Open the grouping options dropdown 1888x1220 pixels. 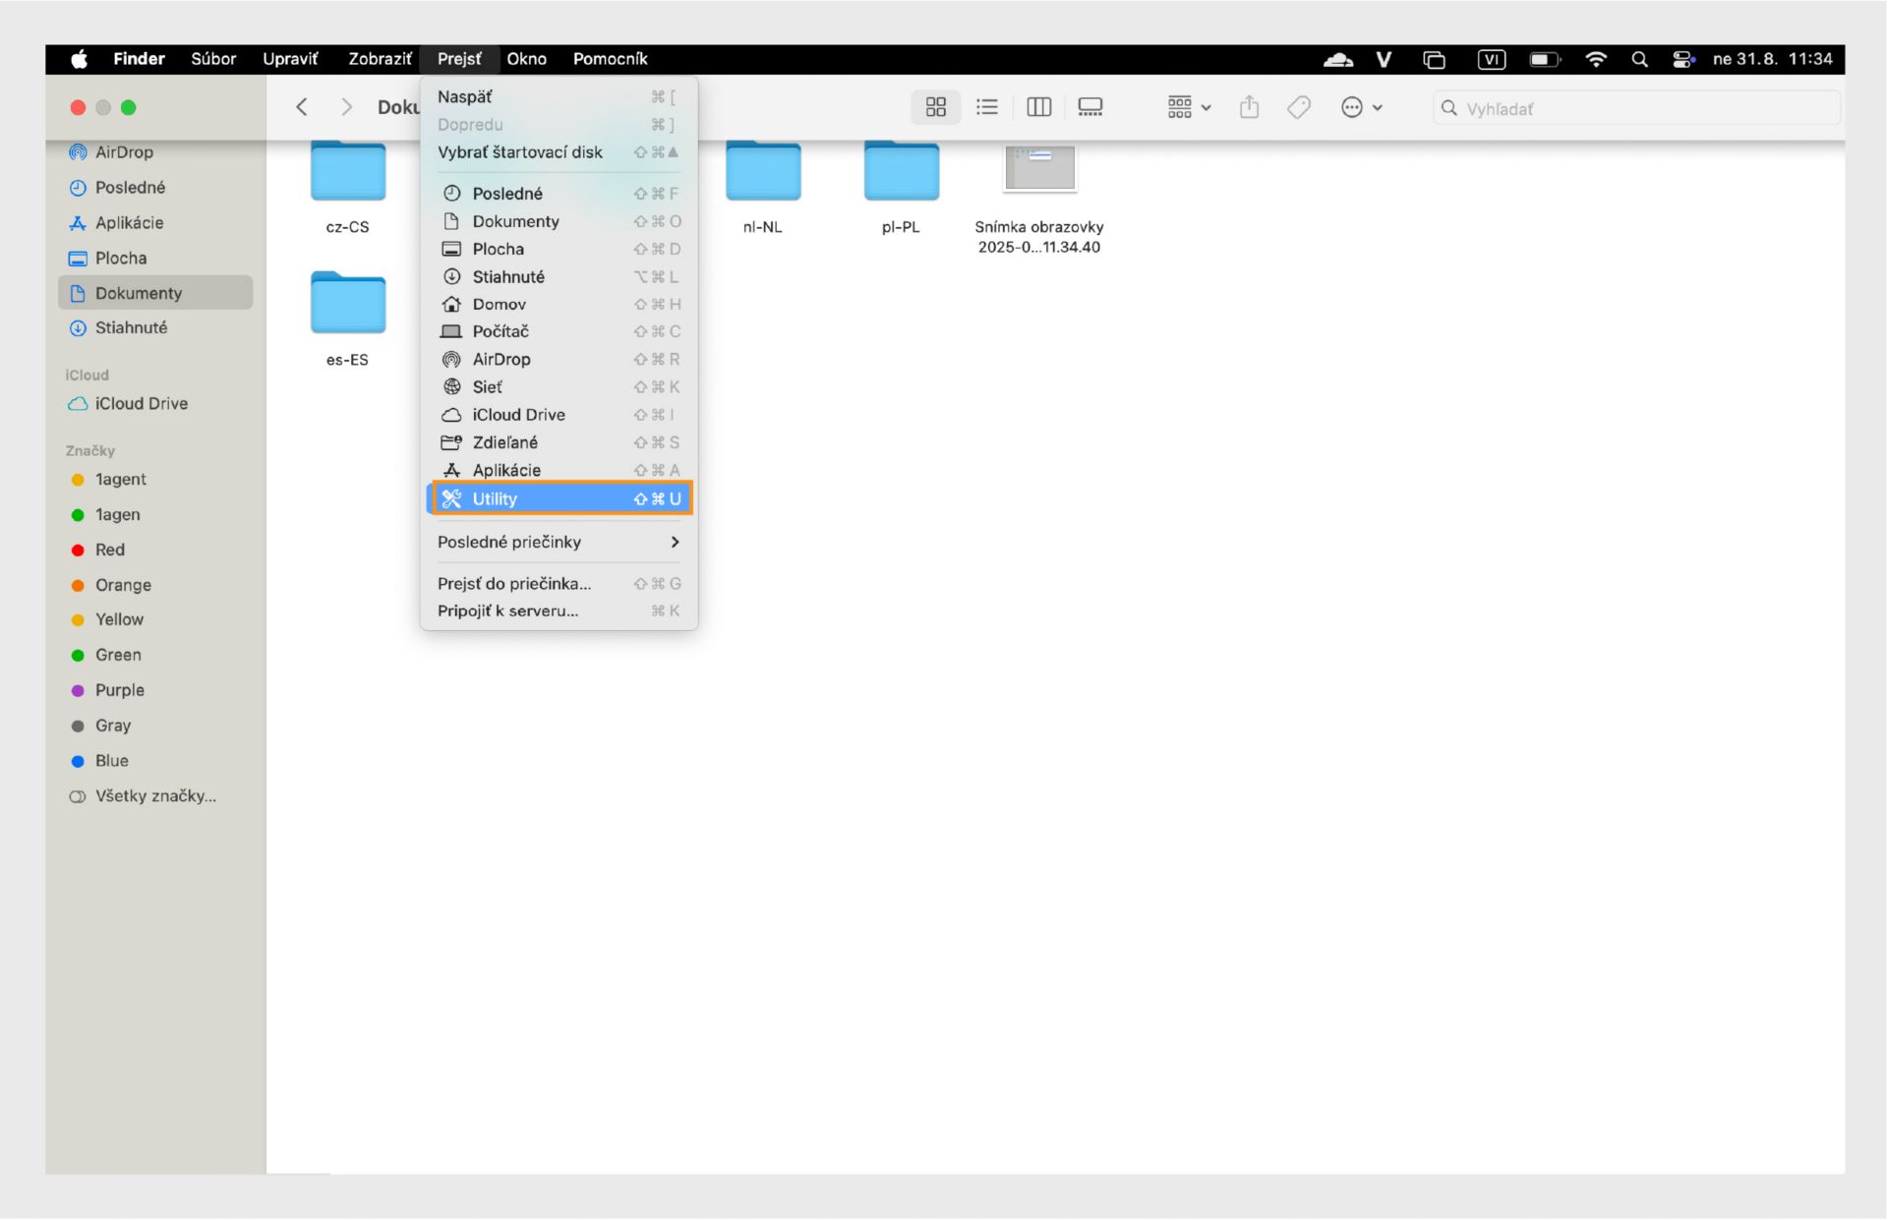pyautogui.click(x=1188, y=107)
